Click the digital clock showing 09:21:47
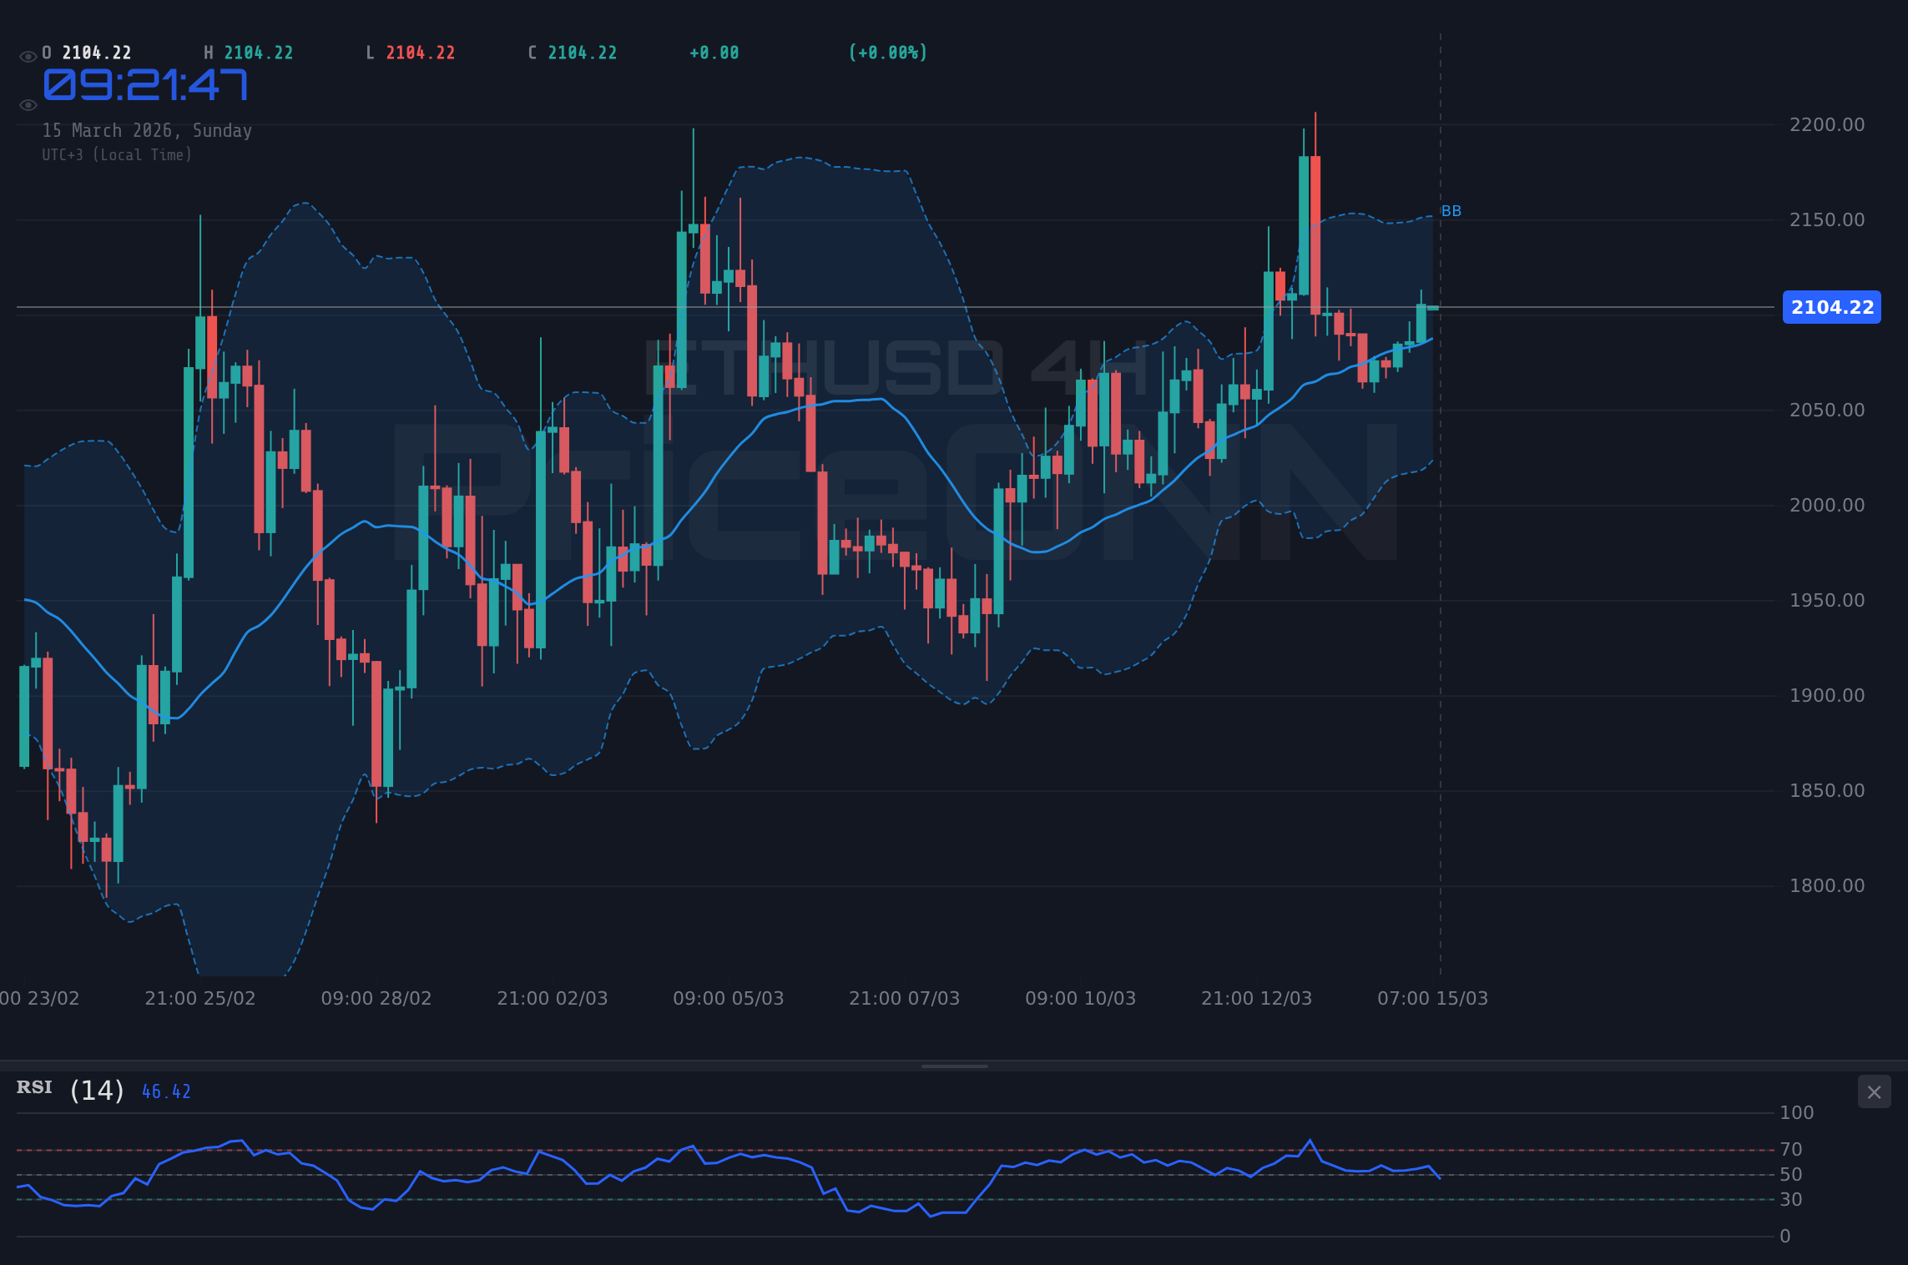The image size is (1908, 1265). (x=146, y=84)
